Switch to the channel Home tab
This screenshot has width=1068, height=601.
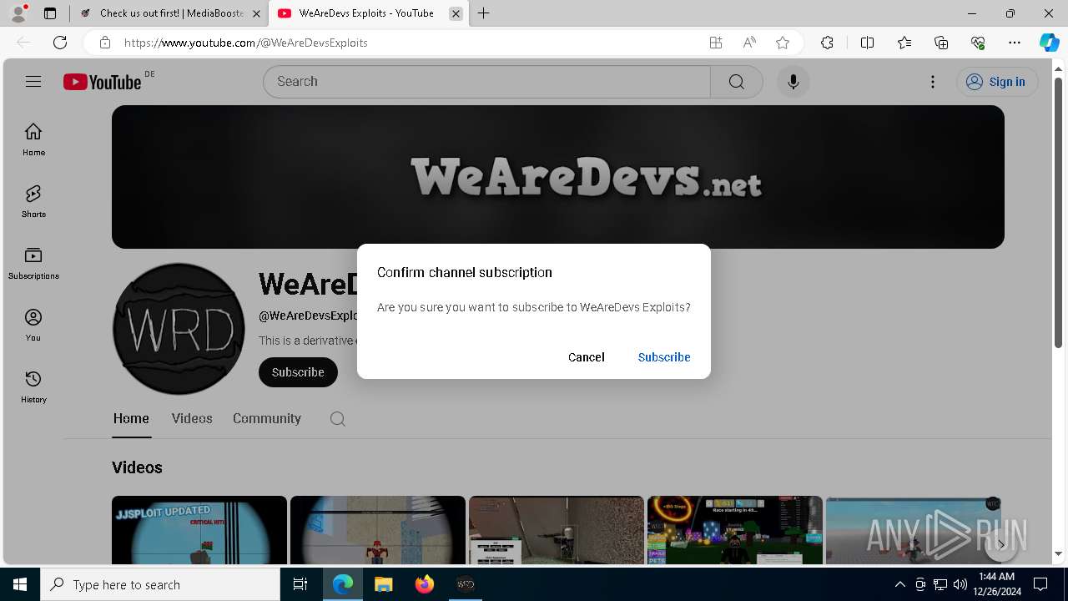(131, 419)
